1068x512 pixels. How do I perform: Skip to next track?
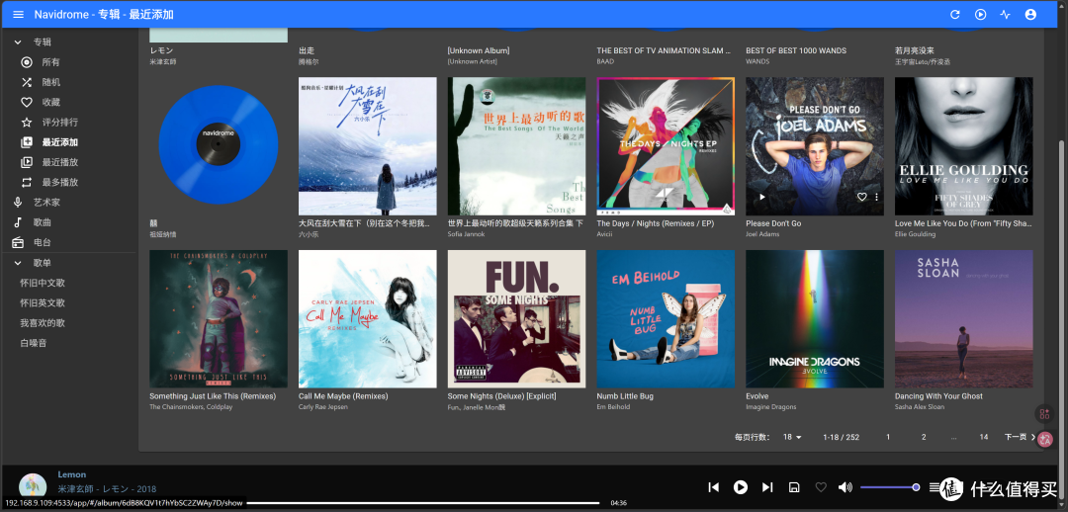[x=767, y=487]
